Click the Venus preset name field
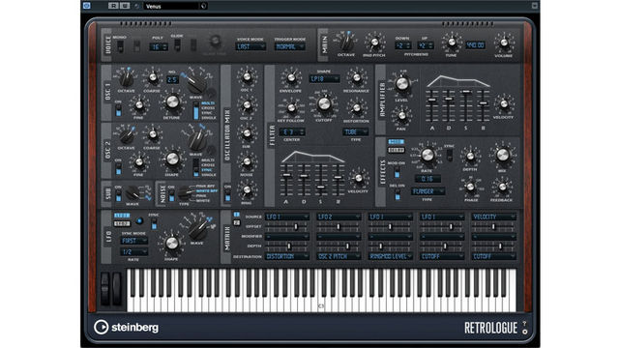 pos(171,7)
